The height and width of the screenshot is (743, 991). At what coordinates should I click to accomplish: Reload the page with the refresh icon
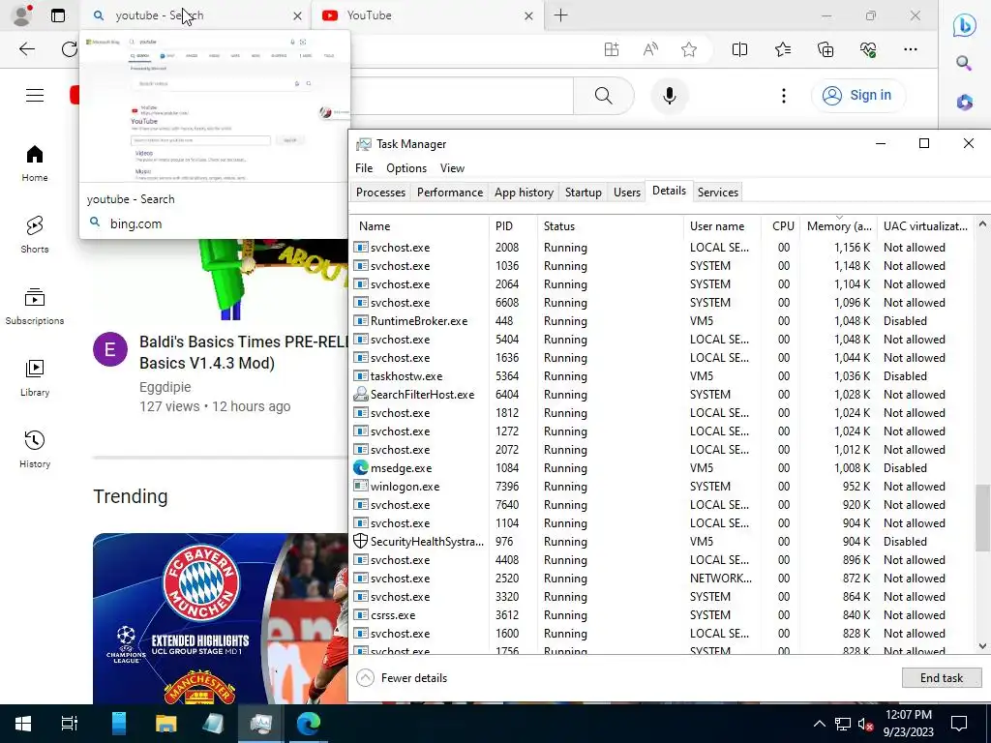pyautogui.click(x=69, y=49)
